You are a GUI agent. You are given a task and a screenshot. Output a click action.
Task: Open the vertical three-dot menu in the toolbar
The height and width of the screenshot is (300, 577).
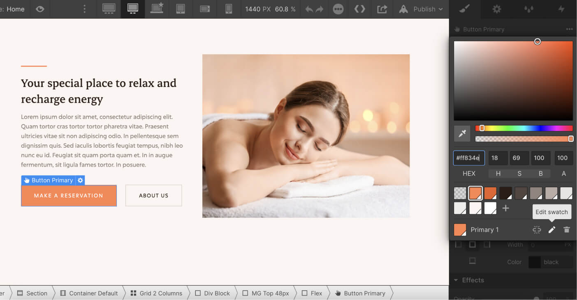(x=84, y=9)
